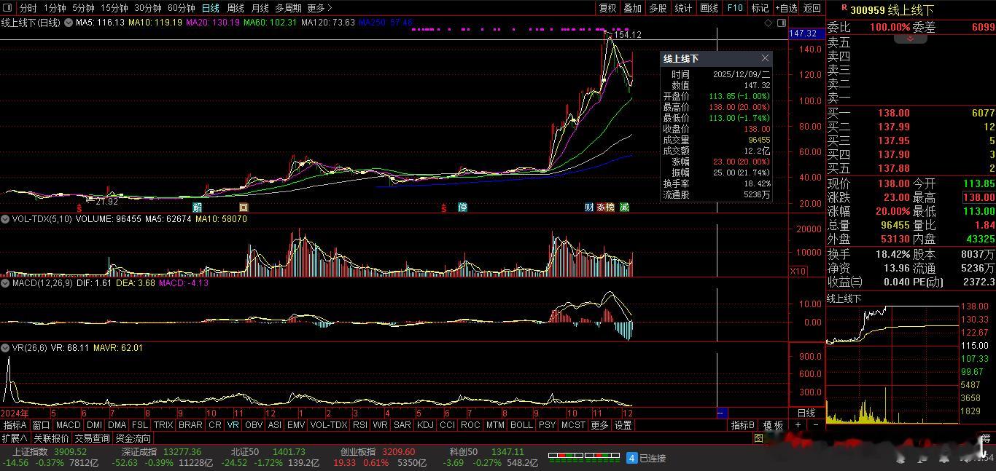The height and width of the screenshot is (471, 996).
Task: Select the 月线 monthly period
Action: (x=260, y=8)
